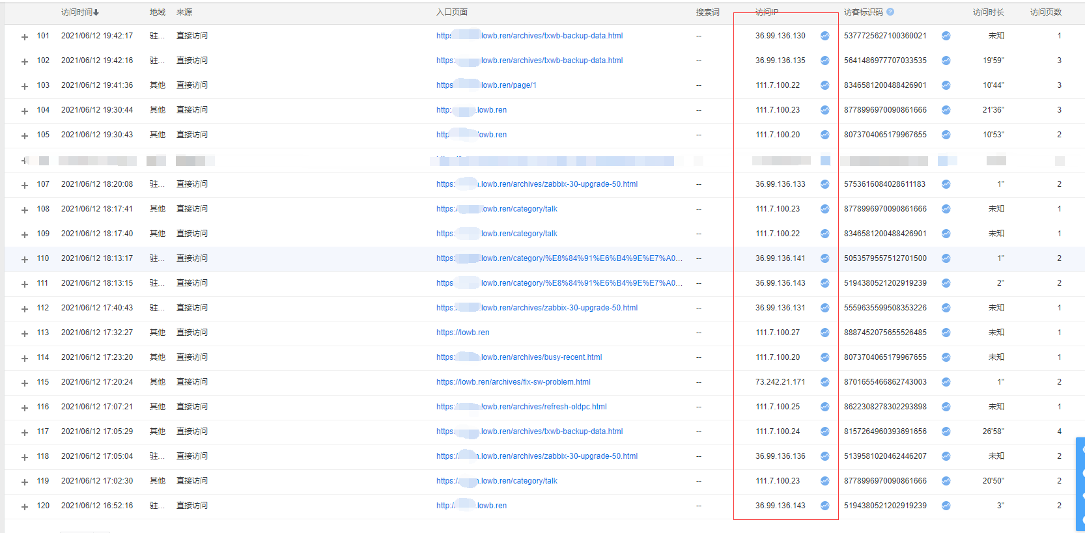Open the IP trend icon in row 113
Viewport: 1085px width, 533px height.
pos(824,333)
